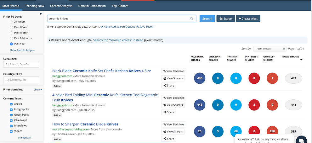Switch to the Trending Now tab
Viewport: 312px width, 143px height.
pyautogui.click(x=35, y=6)
